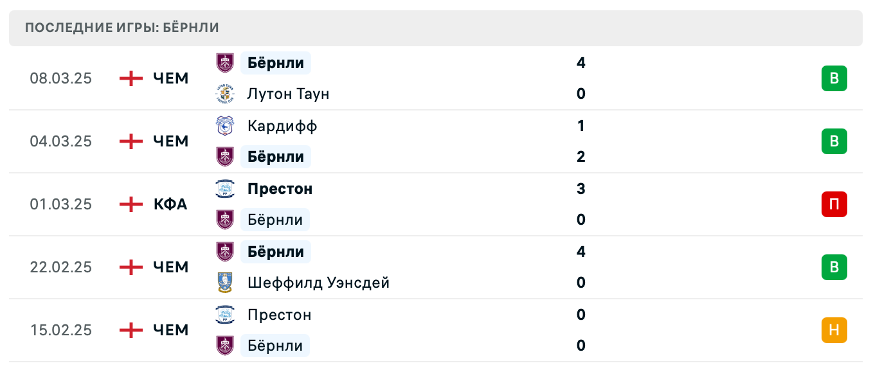The image size is (873, 370).
Task: Click the green В badge of the Luton match
Action: (x=834, y=78)
